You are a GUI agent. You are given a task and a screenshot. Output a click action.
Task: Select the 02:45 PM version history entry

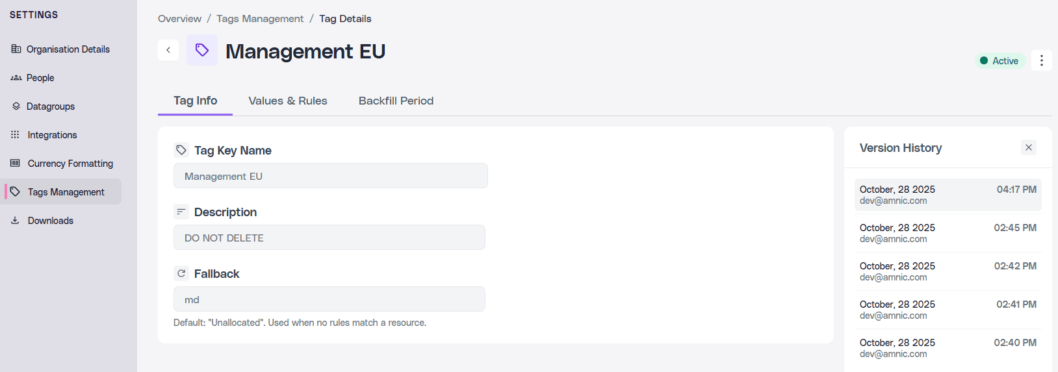coord(948,233)
